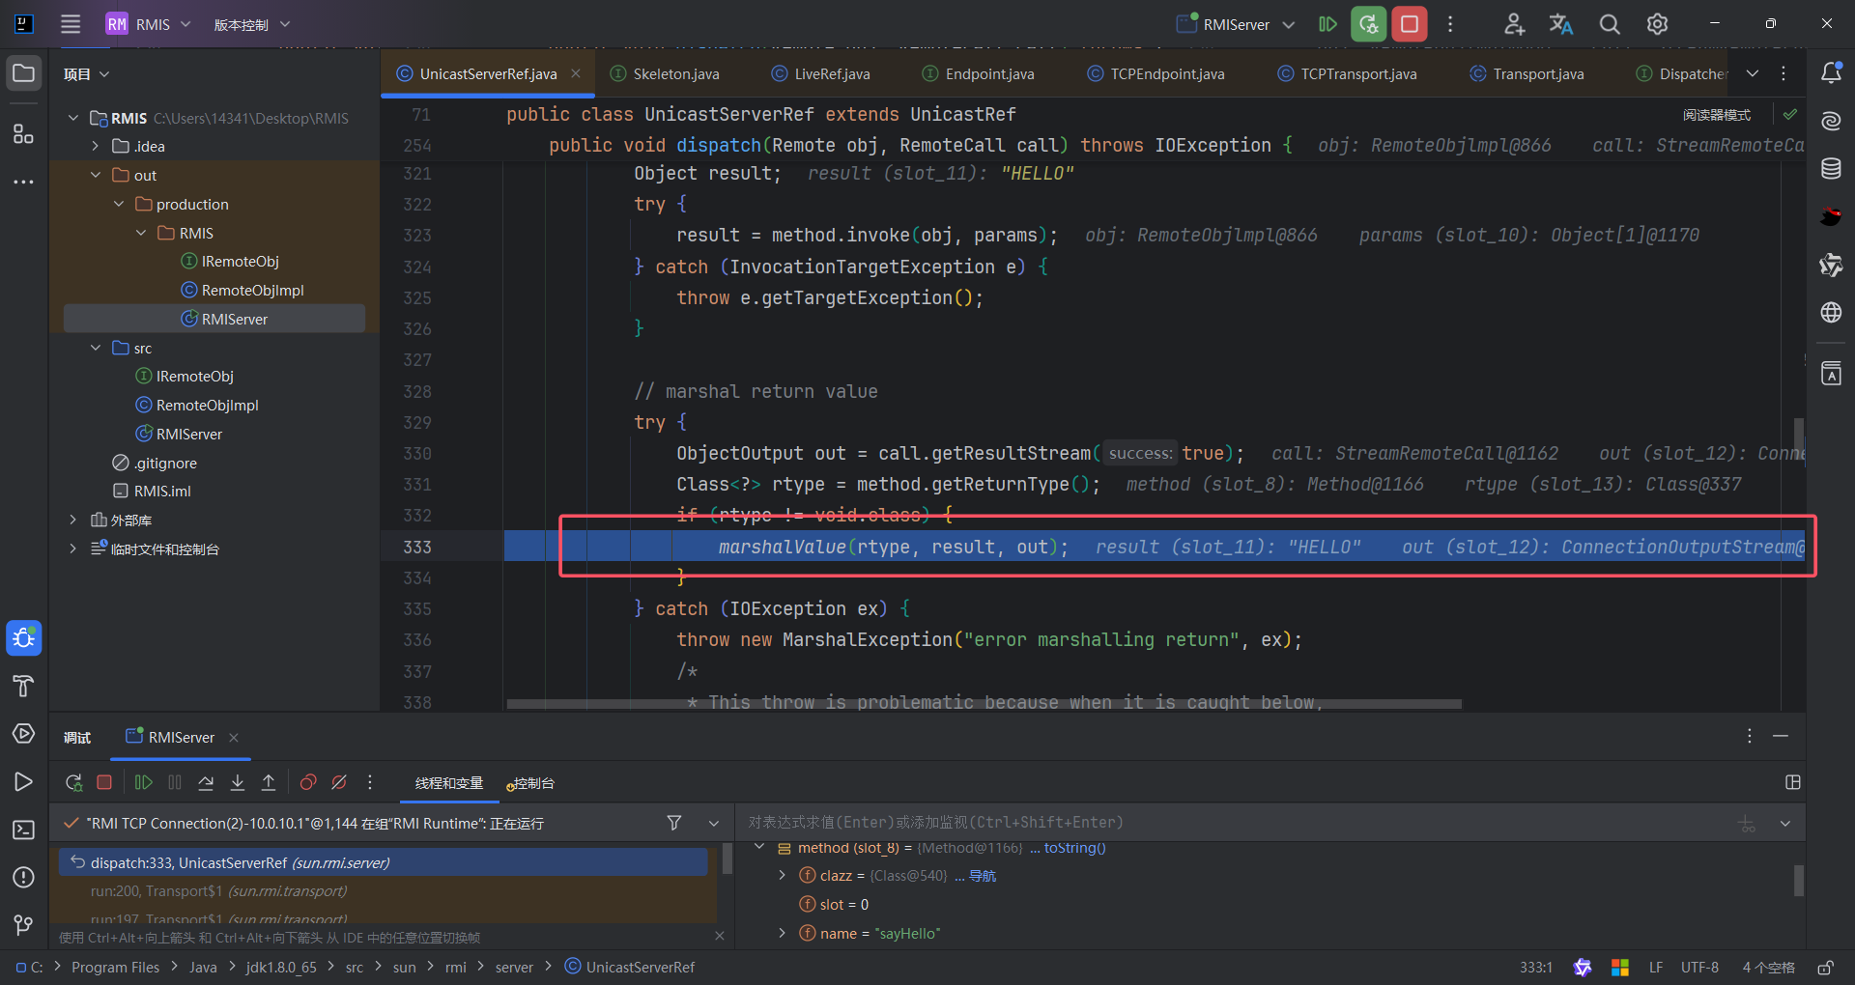Open the main hamburger menu

pos(71,24)
